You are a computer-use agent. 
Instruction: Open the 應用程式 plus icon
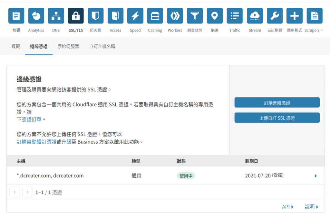pos(295,16)
